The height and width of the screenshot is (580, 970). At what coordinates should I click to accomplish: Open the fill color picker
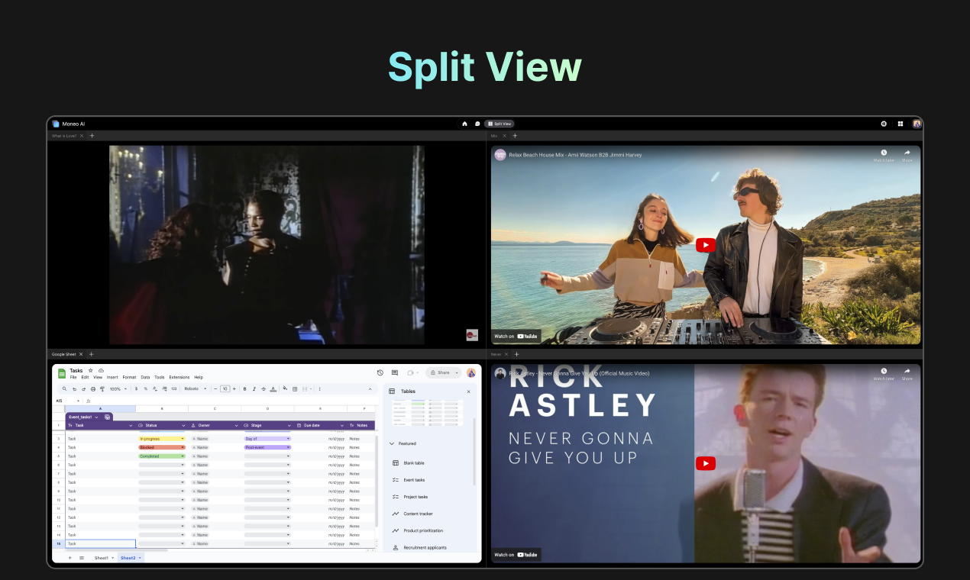(285, 388)
